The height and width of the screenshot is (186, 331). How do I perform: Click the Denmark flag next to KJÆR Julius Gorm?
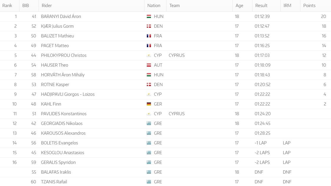coord(149,26)
